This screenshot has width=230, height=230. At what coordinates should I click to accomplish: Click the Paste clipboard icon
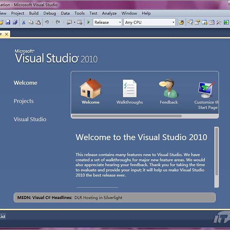pos(38,22)
